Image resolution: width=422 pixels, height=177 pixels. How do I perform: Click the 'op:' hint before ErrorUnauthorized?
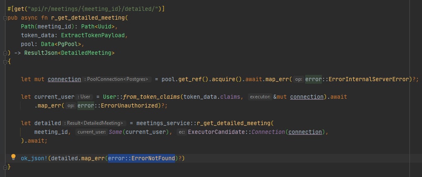click(71, 106)
